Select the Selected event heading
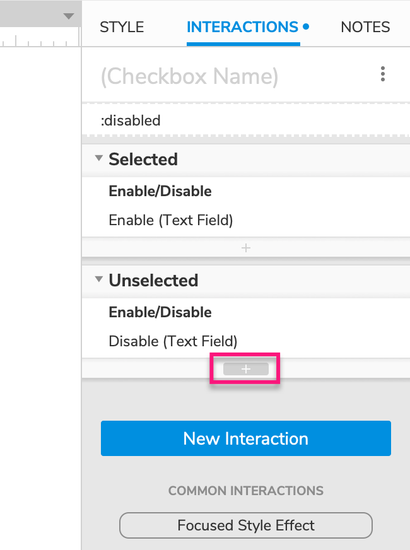 tap(143, 160)
